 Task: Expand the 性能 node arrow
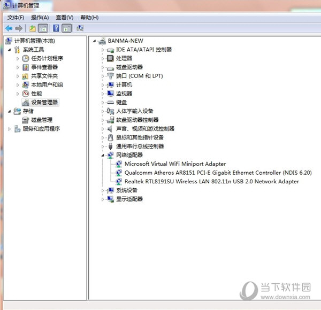18,94
